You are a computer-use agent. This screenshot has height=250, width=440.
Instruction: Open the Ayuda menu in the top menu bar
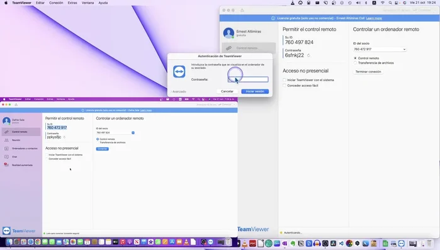coord(103,3)
